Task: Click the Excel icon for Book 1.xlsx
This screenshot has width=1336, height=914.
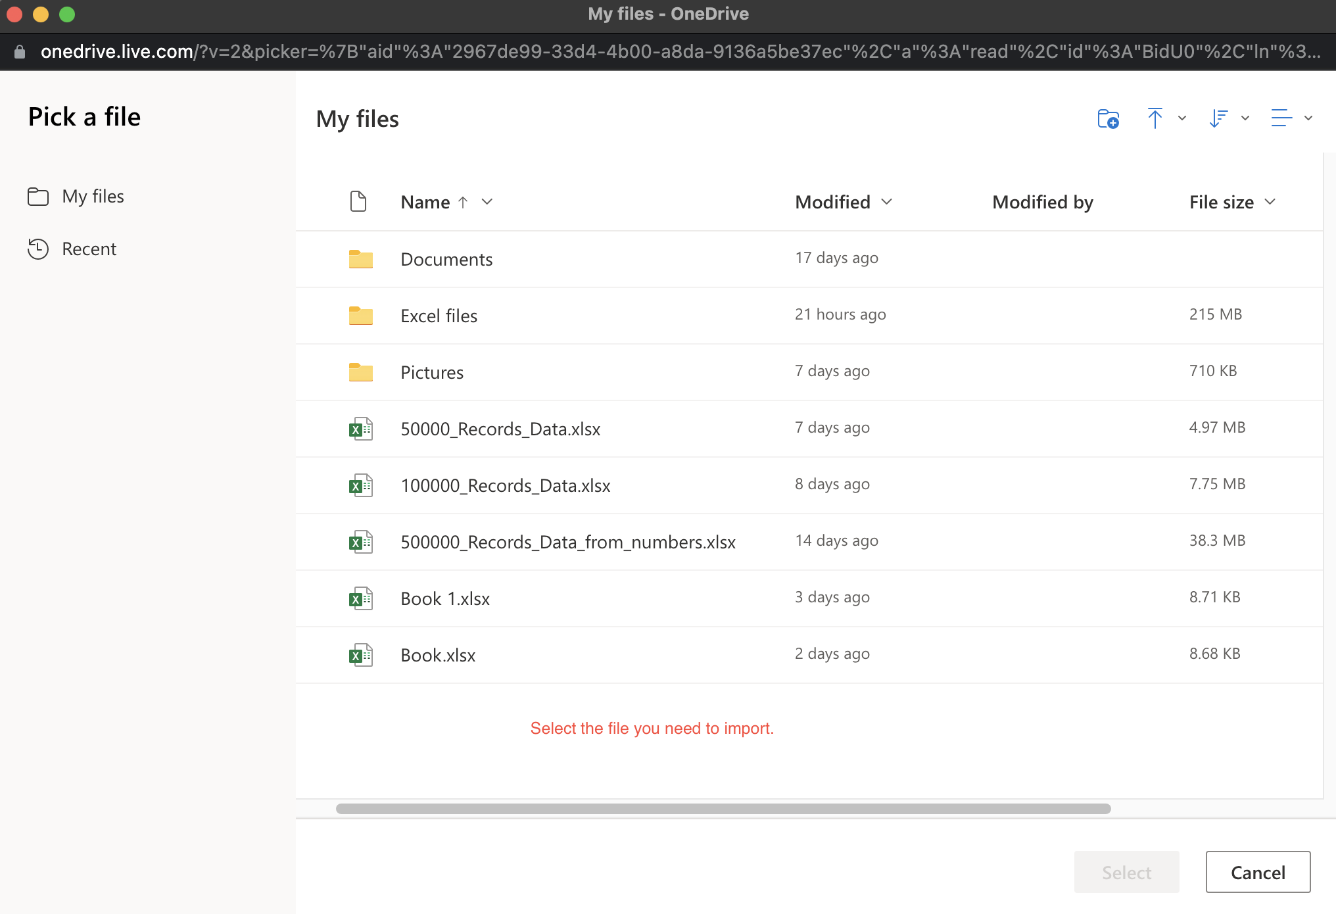Action: coord(361,598)
